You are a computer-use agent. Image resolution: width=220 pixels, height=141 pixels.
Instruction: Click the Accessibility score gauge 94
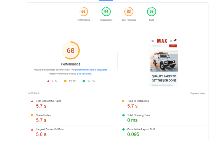coord(106,12)
